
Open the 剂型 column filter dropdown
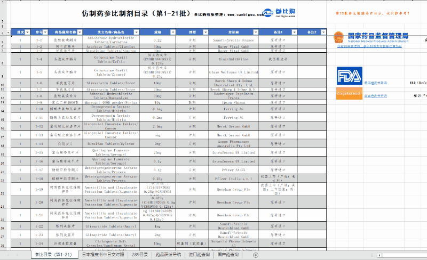click(x=205, y=32)
